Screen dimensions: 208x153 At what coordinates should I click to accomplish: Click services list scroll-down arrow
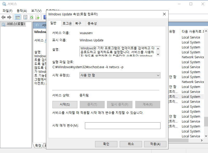point(206,136)
